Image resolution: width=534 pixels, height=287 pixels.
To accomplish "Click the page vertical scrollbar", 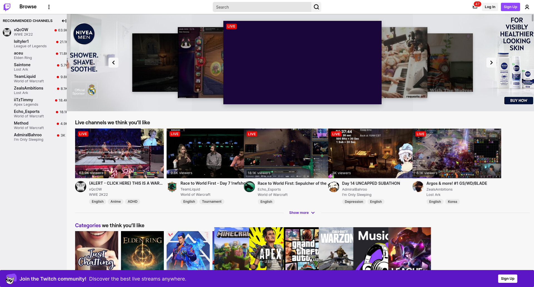I will (x=532, y=18).
